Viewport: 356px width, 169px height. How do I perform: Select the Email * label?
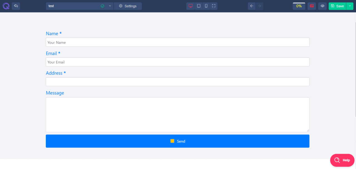click(53, 53)
